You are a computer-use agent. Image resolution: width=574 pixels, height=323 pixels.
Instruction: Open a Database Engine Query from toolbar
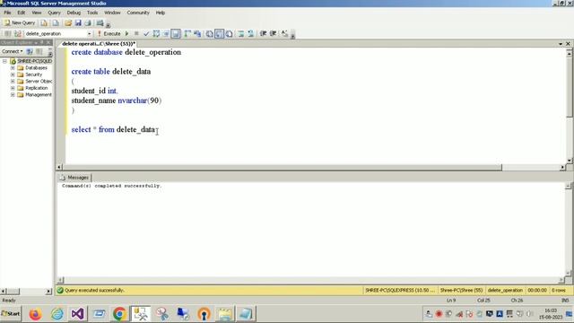44,22
